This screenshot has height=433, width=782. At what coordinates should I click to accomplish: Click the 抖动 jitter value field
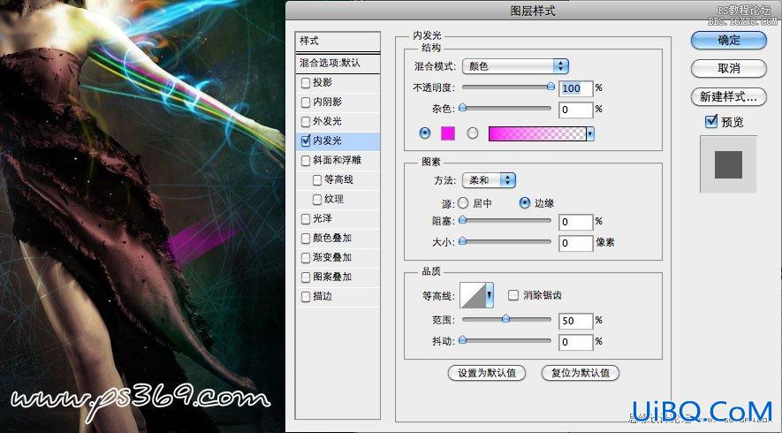click(x=575, y=342)
